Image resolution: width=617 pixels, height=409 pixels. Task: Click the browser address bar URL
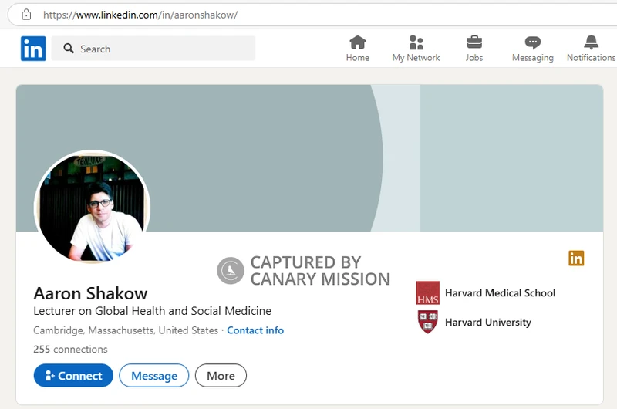[140, 15]
